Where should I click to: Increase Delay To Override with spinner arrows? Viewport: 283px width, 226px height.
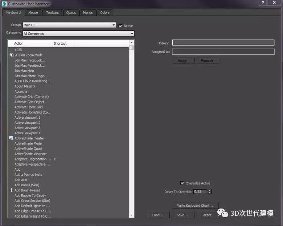(x=210, y=190)
